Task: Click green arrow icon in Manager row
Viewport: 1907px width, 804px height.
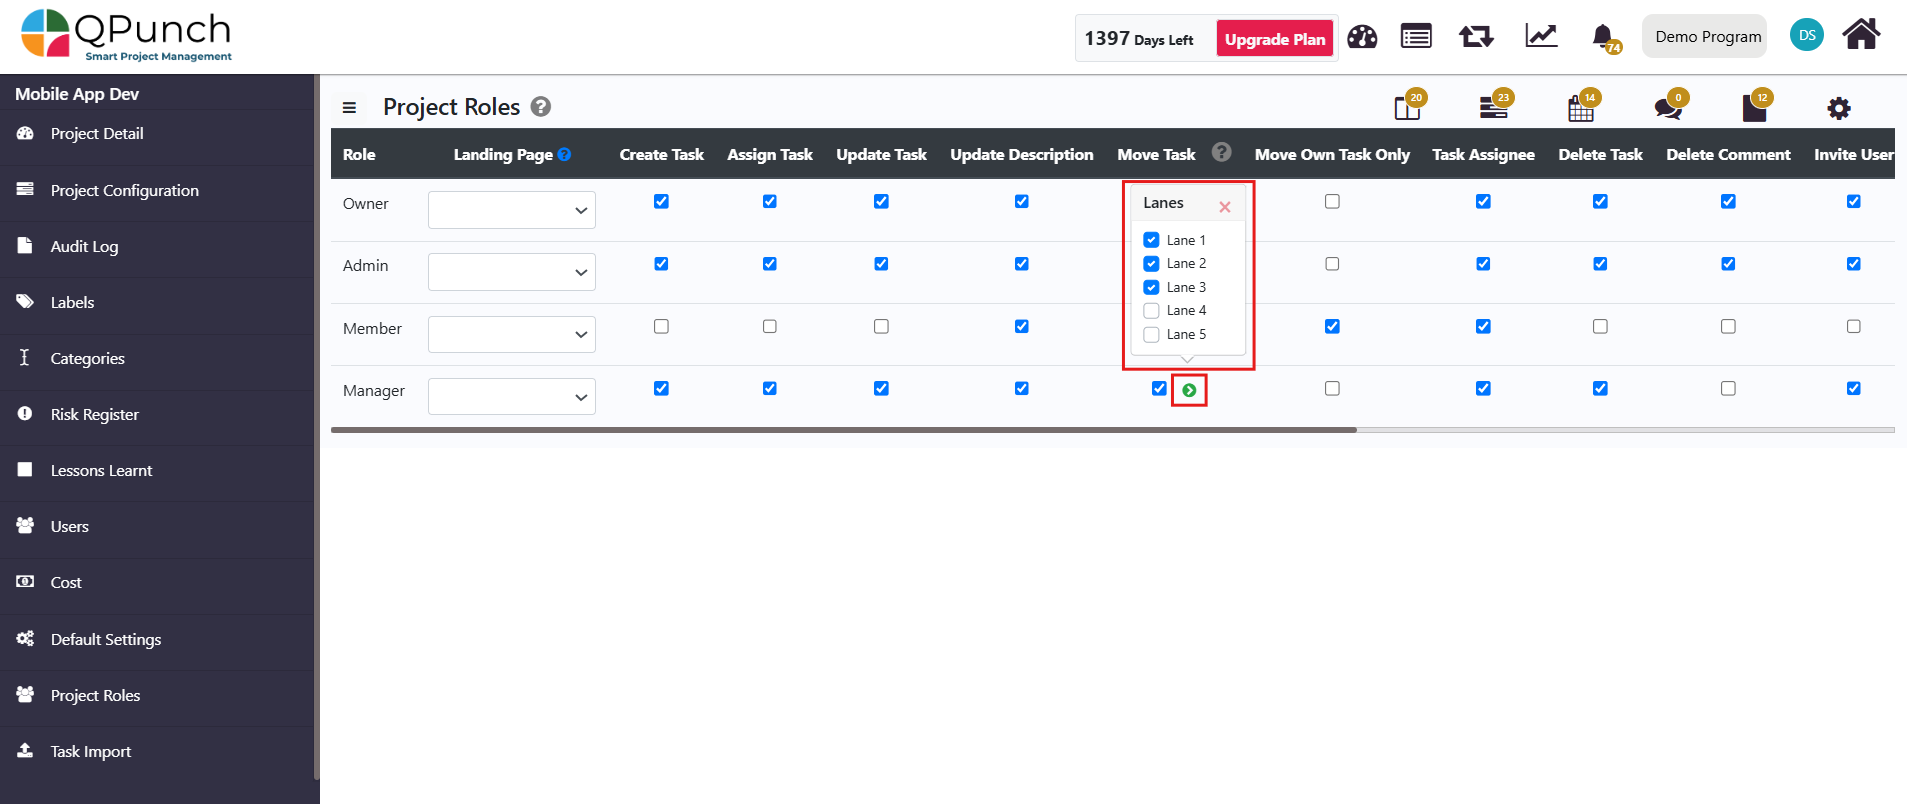Action: (x=1189, y=390)
